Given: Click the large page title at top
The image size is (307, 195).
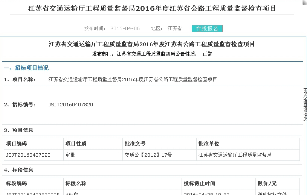Looking at the screenshot, I should [152, 8].
